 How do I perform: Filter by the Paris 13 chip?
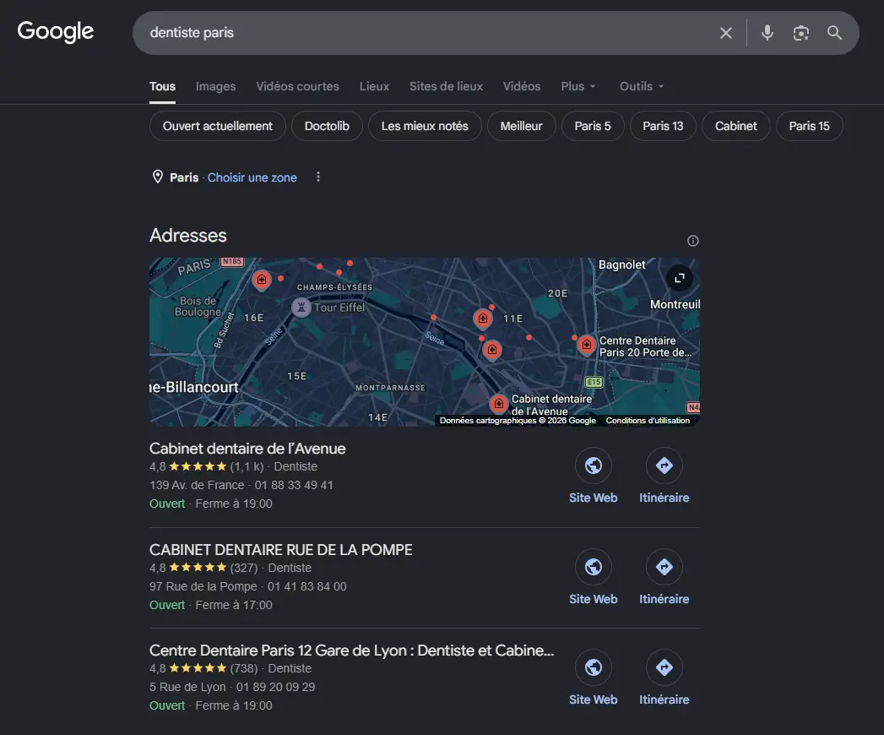(x=663, y=126)
